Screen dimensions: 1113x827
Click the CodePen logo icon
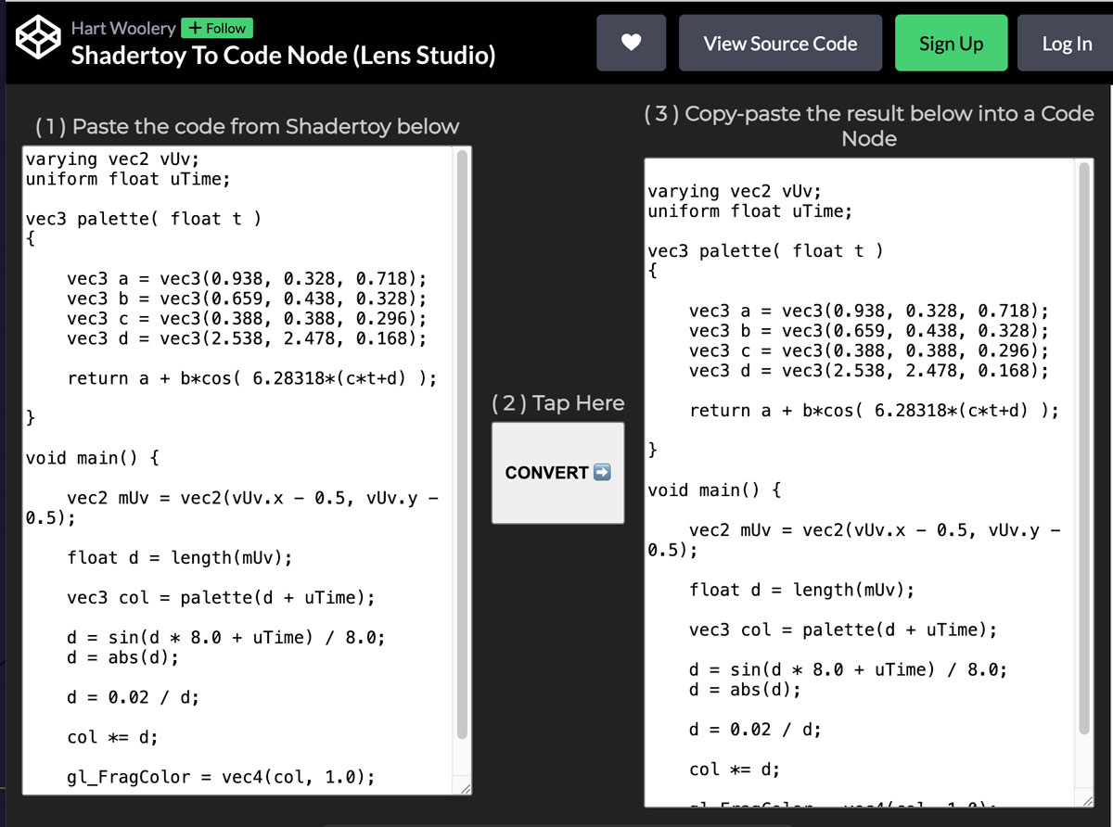pos(36,39)
